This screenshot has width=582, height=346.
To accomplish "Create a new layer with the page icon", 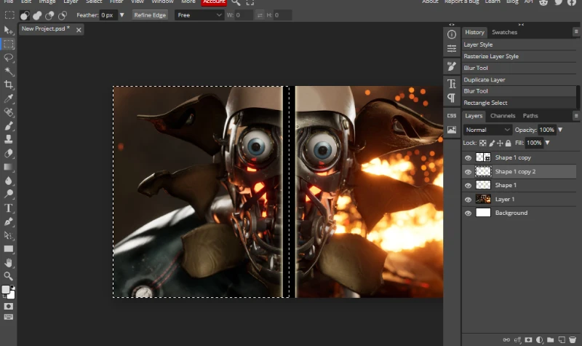I will (562, 339).
